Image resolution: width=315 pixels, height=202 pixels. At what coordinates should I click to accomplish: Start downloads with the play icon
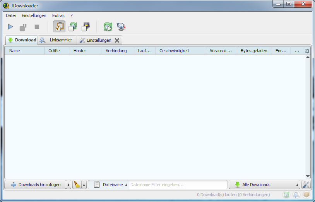pyautogui.click(x=10, y=27)
